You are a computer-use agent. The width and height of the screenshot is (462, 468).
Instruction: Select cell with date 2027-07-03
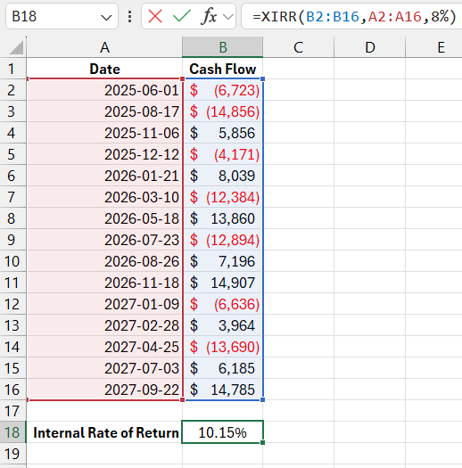(104, 368)
